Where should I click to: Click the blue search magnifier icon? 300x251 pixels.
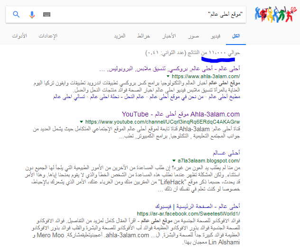pos(16,14)
